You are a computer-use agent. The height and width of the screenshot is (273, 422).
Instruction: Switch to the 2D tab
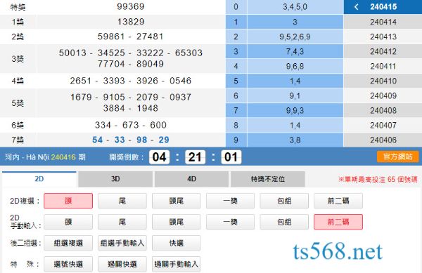(x=39, y=179)
